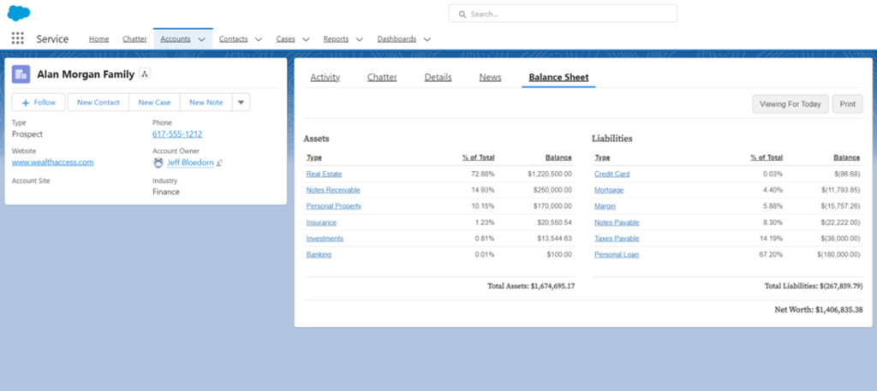Viewport: 877px width, 391px height.
Task: Click phone number 617-555-1212
Action: (177, 134)
